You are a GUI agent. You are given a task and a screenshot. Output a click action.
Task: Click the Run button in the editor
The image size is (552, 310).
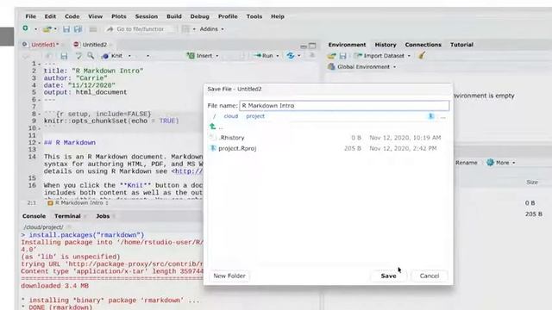263,56
